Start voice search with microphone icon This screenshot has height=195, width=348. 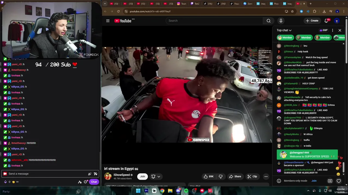(x=281, y=21)
